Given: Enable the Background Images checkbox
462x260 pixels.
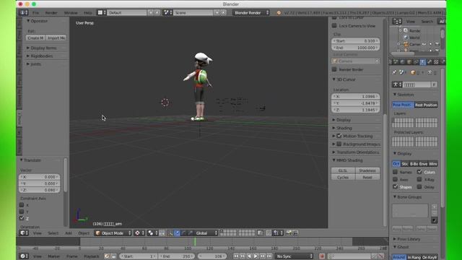Looking at the screenshot, I should [x=339, y=144].
